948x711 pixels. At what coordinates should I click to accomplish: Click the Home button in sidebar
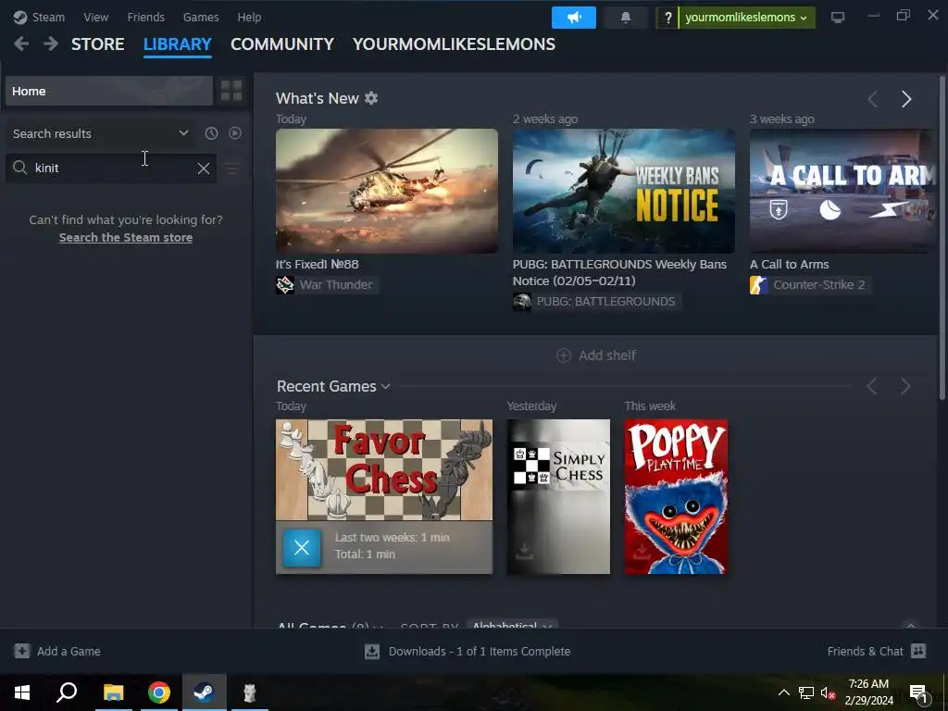pos(109,92)
